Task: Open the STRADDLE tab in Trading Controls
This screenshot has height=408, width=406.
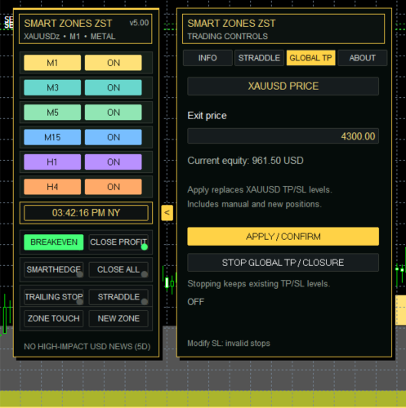Action: coord(259,58)
